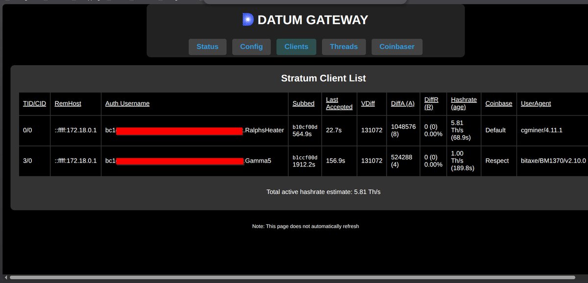Click DiffA value 1048576 (8)
The width and height of the screenshot is (588, 283).
(403, 130)
